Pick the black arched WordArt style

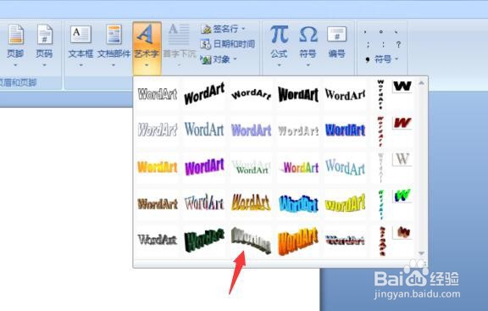251,94
